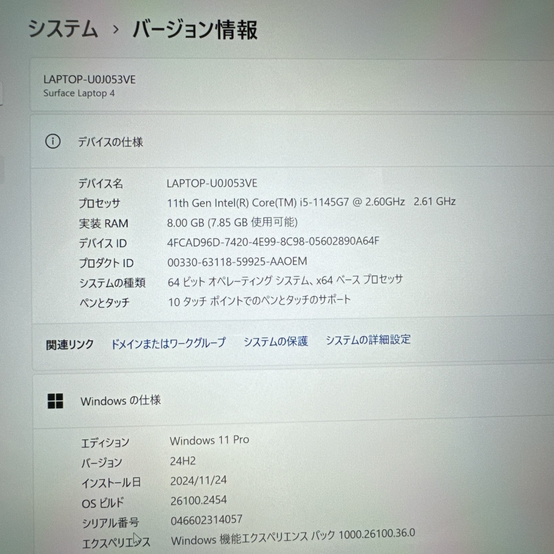Click the Surface Laptop 4 model text
554x554 pixels.
pyautogui.click(x=79, y=93)
